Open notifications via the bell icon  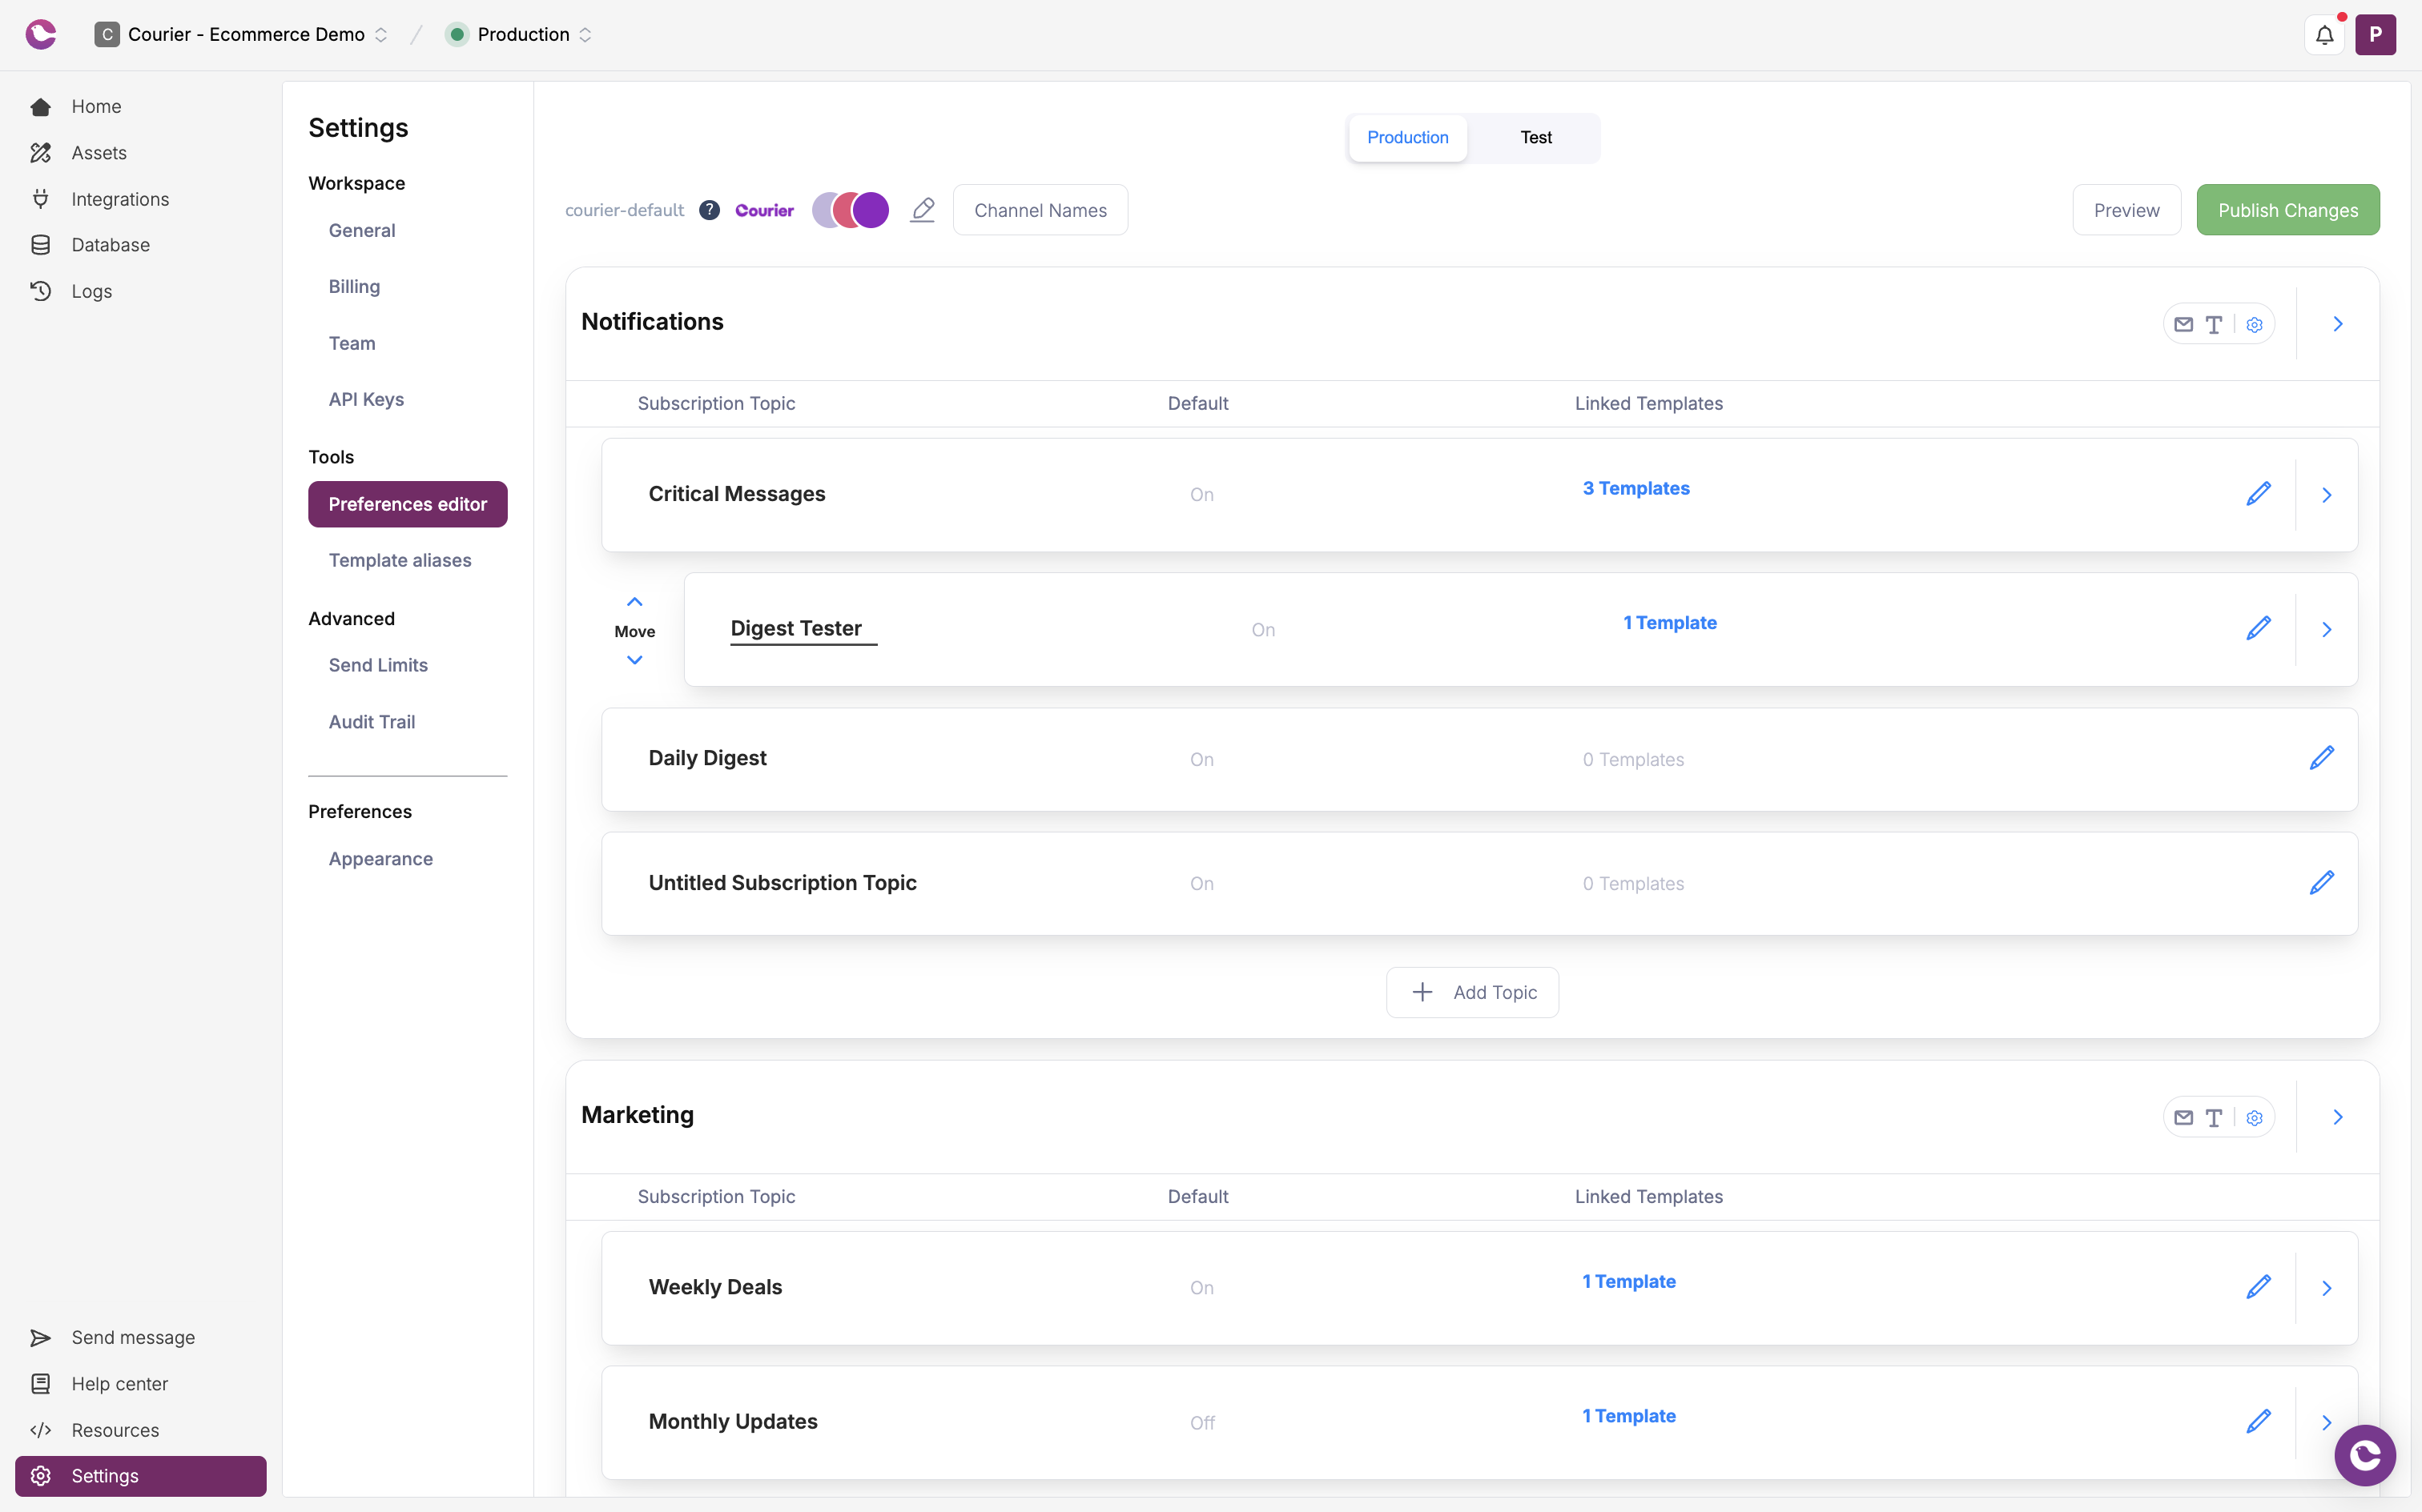(x=2324, y=34)
